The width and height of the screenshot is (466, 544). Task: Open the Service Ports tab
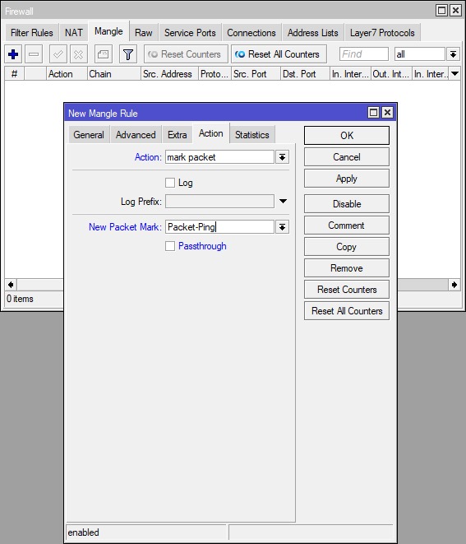point(190,33)
